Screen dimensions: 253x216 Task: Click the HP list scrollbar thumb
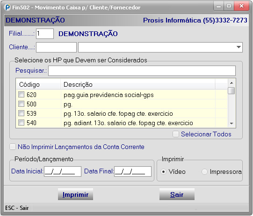pos(231,90)
